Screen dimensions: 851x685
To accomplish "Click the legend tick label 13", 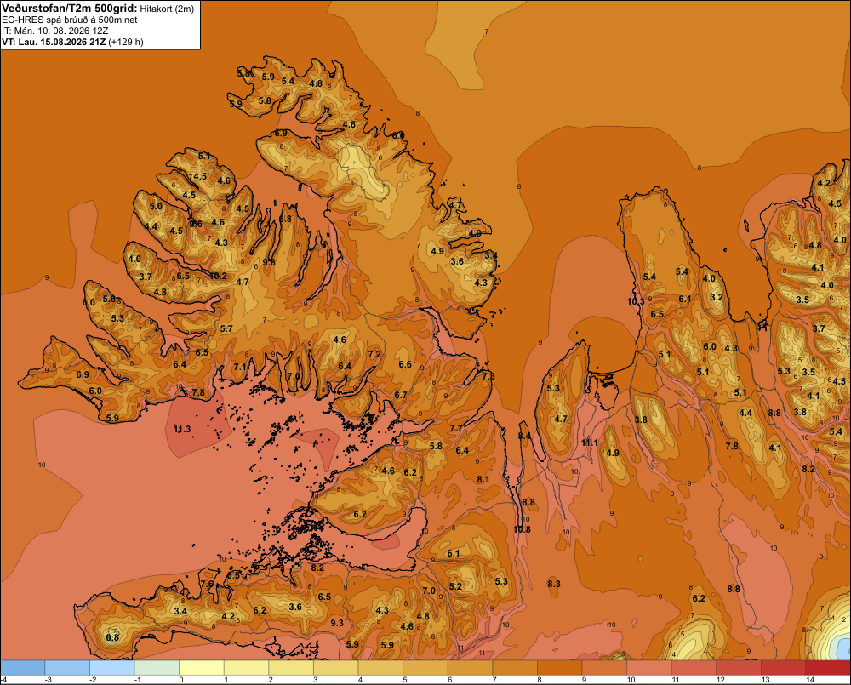I will pyautogui.click(x=765, y=680).
